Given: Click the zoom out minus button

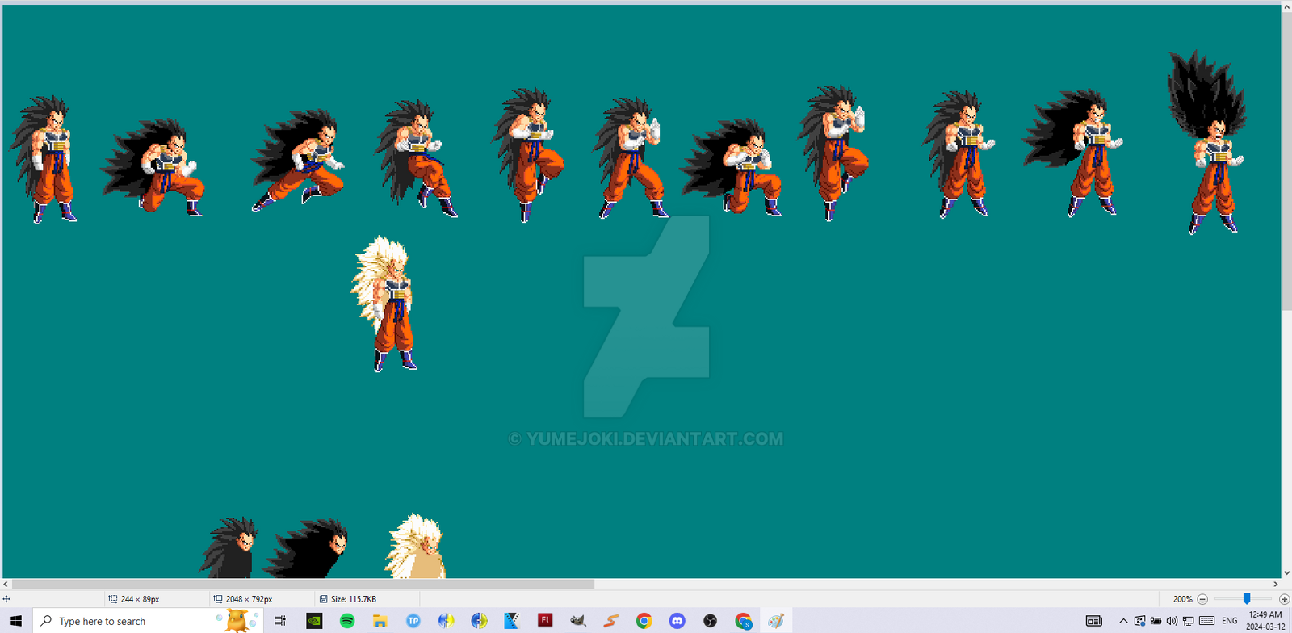Looking at the screenshot, I should 1202,599.
